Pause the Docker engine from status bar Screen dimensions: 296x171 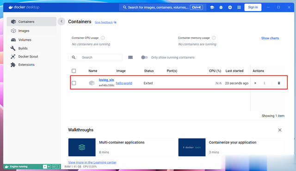tap(49, 167)
